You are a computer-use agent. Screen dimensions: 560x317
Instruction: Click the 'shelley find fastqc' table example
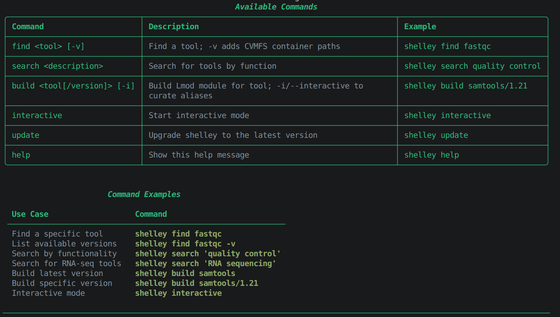(447, 46)
